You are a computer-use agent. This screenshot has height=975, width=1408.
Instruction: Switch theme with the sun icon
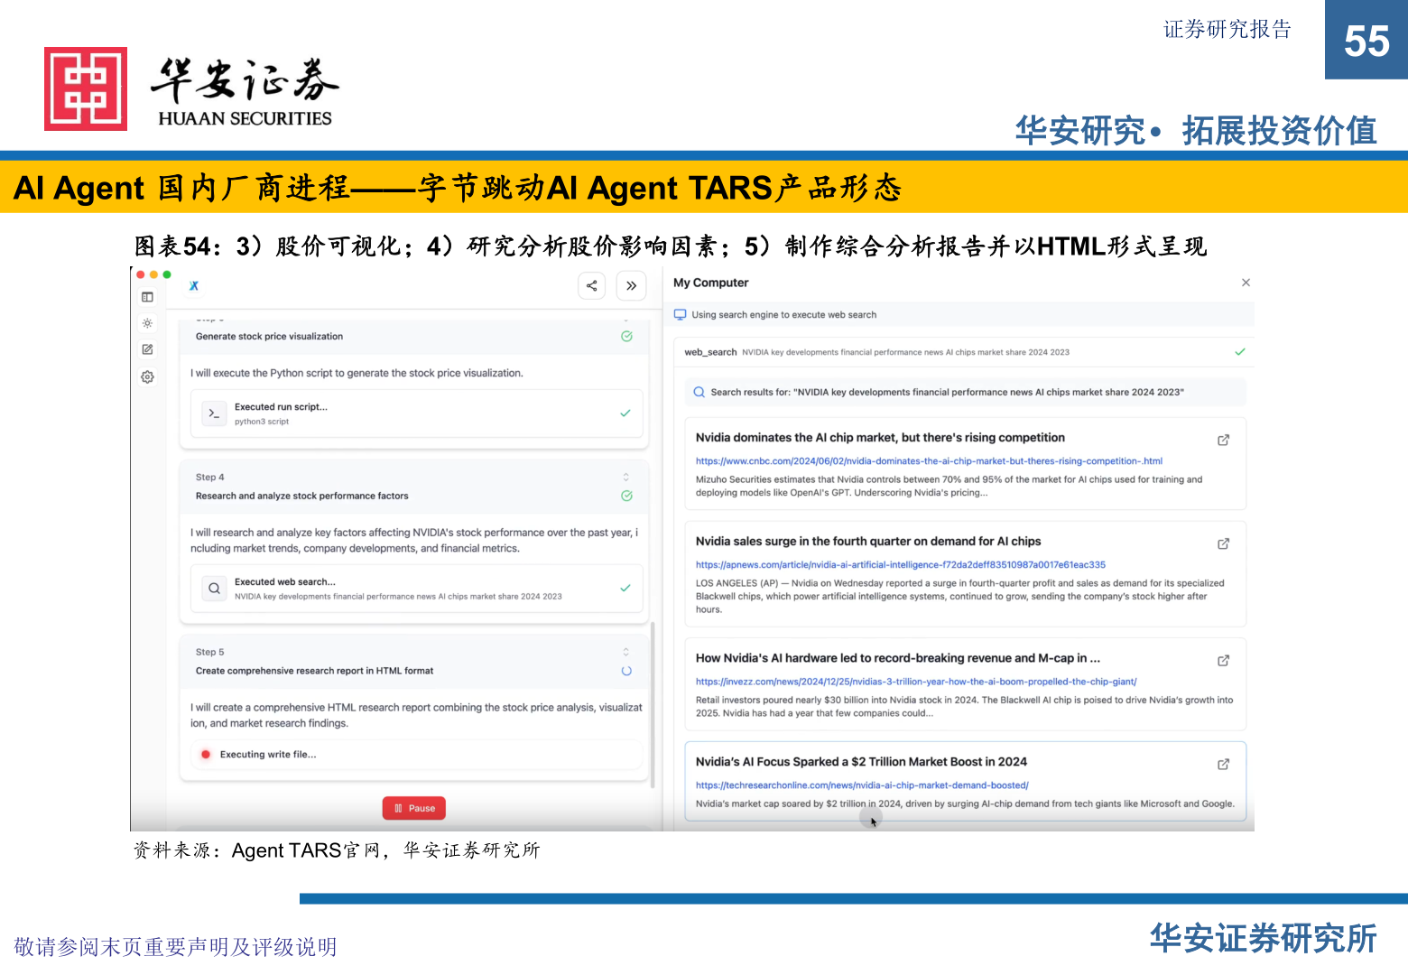pyautogui.click(x=147, y=323)
